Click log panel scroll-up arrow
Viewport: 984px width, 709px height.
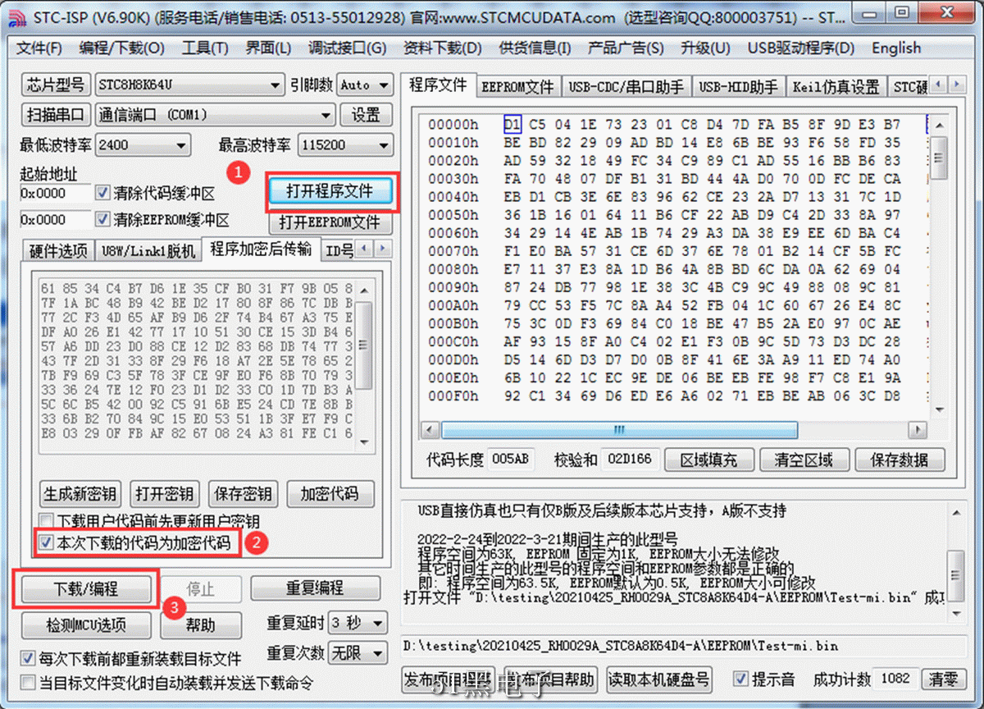click(x=955, y=511)
